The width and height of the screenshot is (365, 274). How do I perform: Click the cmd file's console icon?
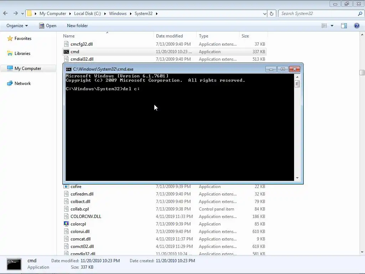66,52
